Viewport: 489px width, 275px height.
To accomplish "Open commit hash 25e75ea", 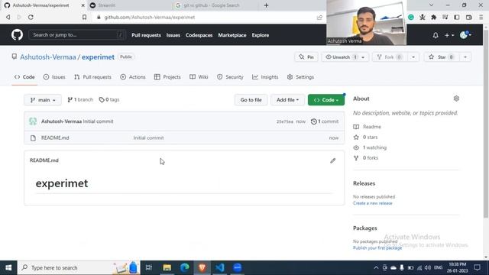I will tap(285, 121).
